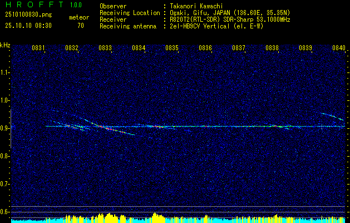
Task: Click the Receiving antenna label
Action: (128, 26)
